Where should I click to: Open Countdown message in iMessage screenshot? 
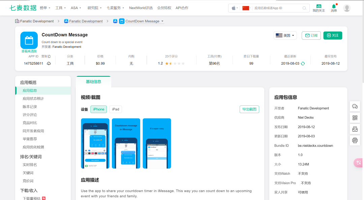(126, 143)
